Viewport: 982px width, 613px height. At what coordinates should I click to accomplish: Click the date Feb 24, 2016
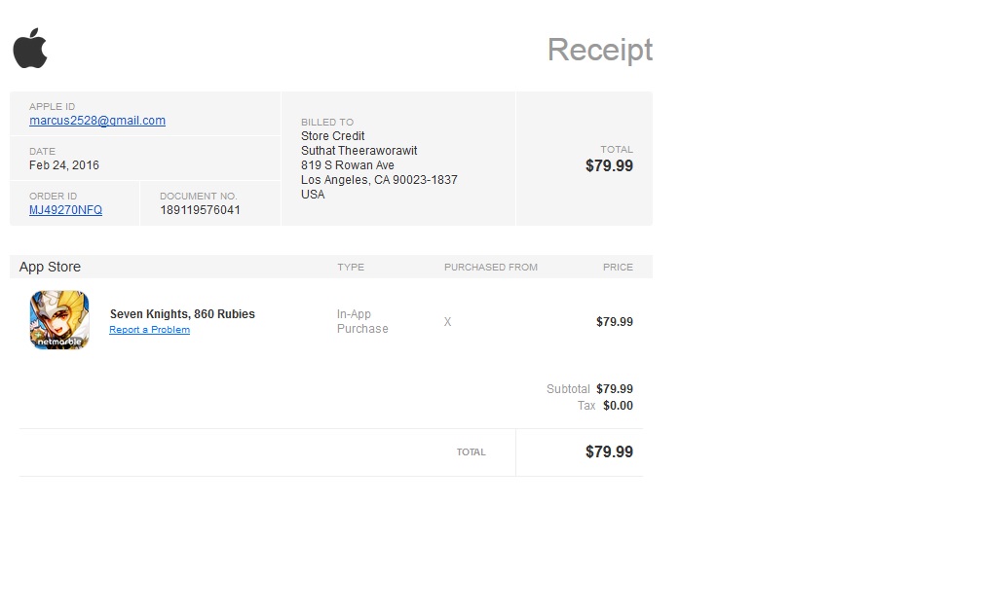(x=64, y=165)
